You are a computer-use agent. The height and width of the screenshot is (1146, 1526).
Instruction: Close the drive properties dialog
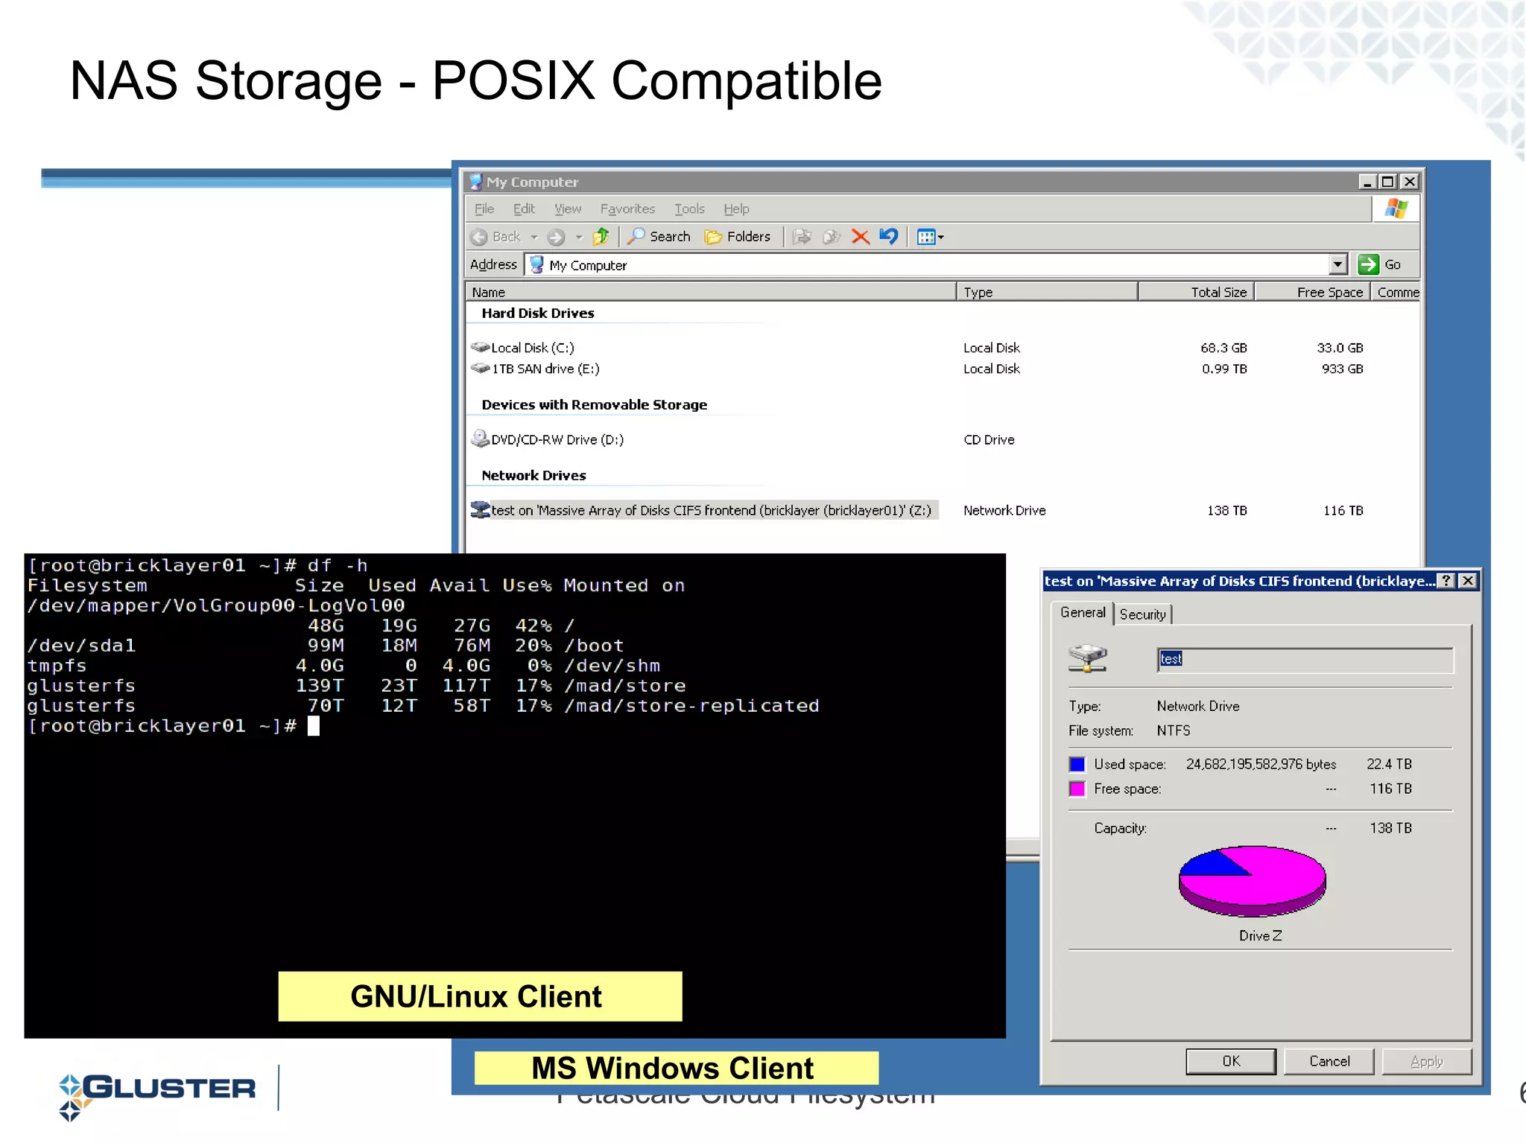(1467, 581)
